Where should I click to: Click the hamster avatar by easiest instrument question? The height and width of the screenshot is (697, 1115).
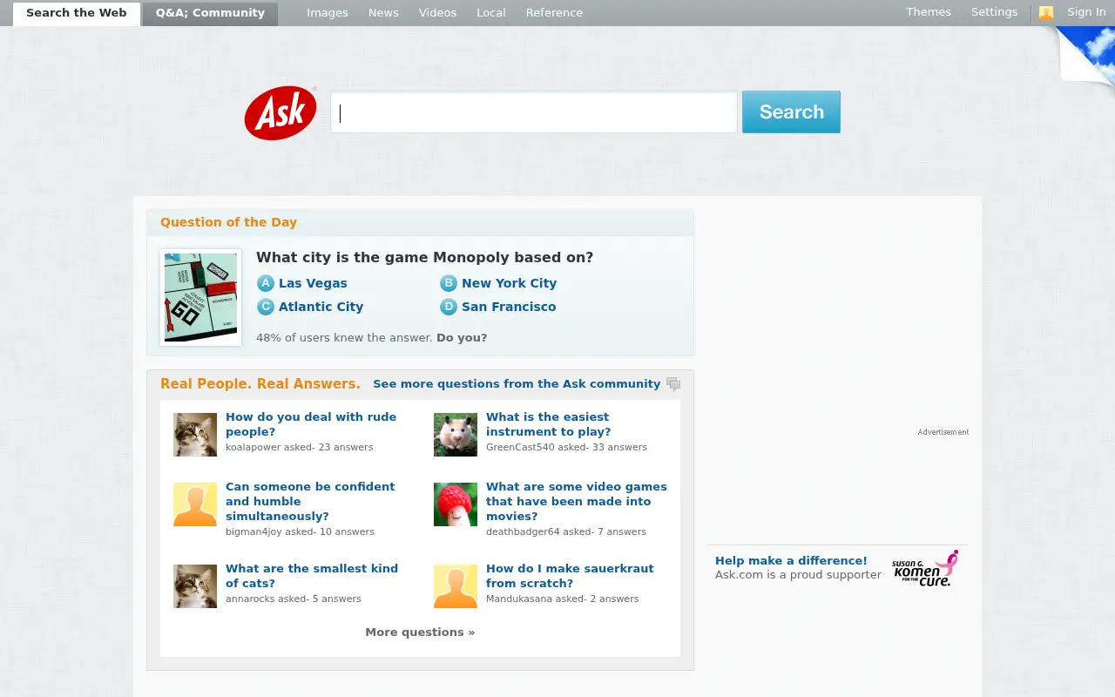click(456, 435)
